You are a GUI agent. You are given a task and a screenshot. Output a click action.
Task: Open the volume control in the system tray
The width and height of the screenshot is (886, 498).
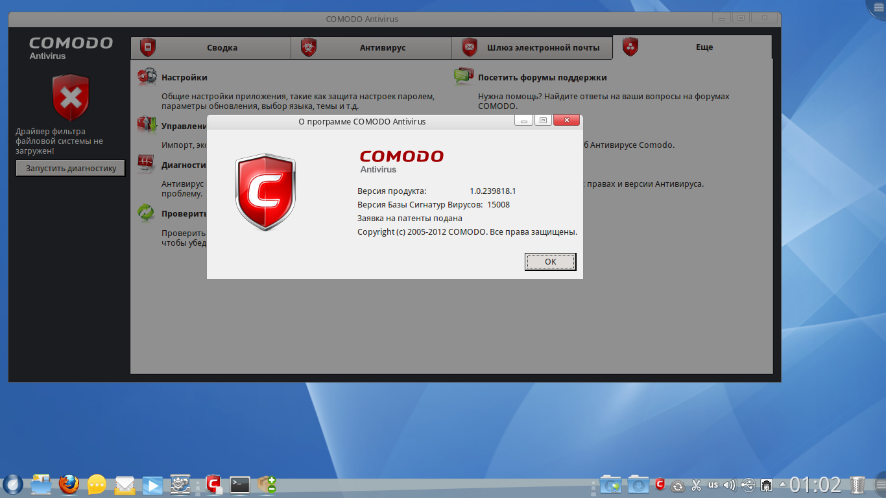(x=730, y=484)
